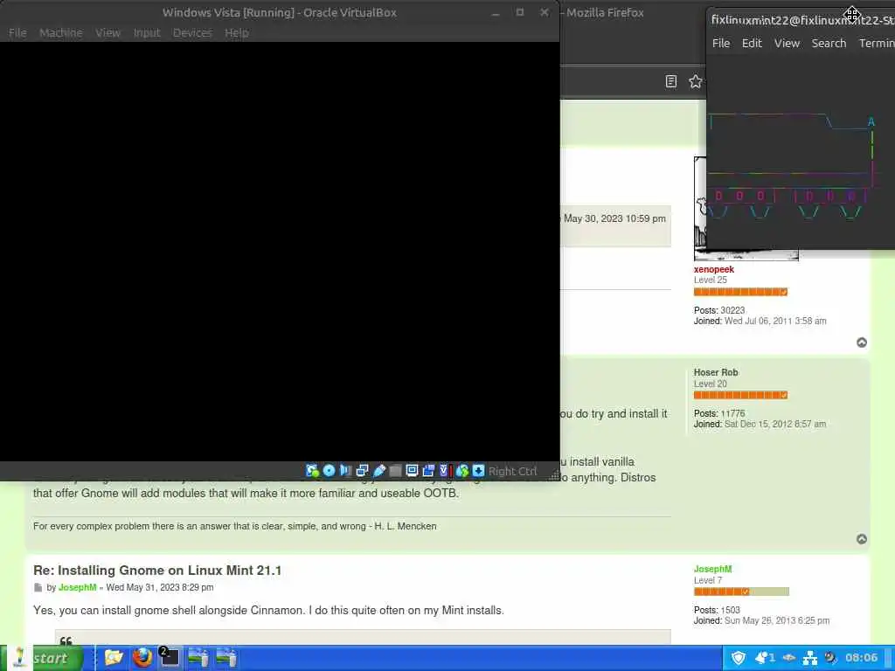This screenshot has height=671, width=895.
Task: Toggle Firefox reader view icon
Action: pyautogui.click(x=671, y=81)
